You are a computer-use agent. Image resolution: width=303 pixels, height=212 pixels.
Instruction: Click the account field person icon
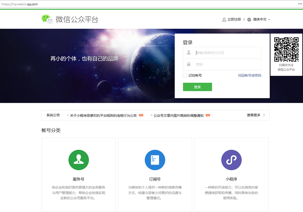[x=189, y=52]
